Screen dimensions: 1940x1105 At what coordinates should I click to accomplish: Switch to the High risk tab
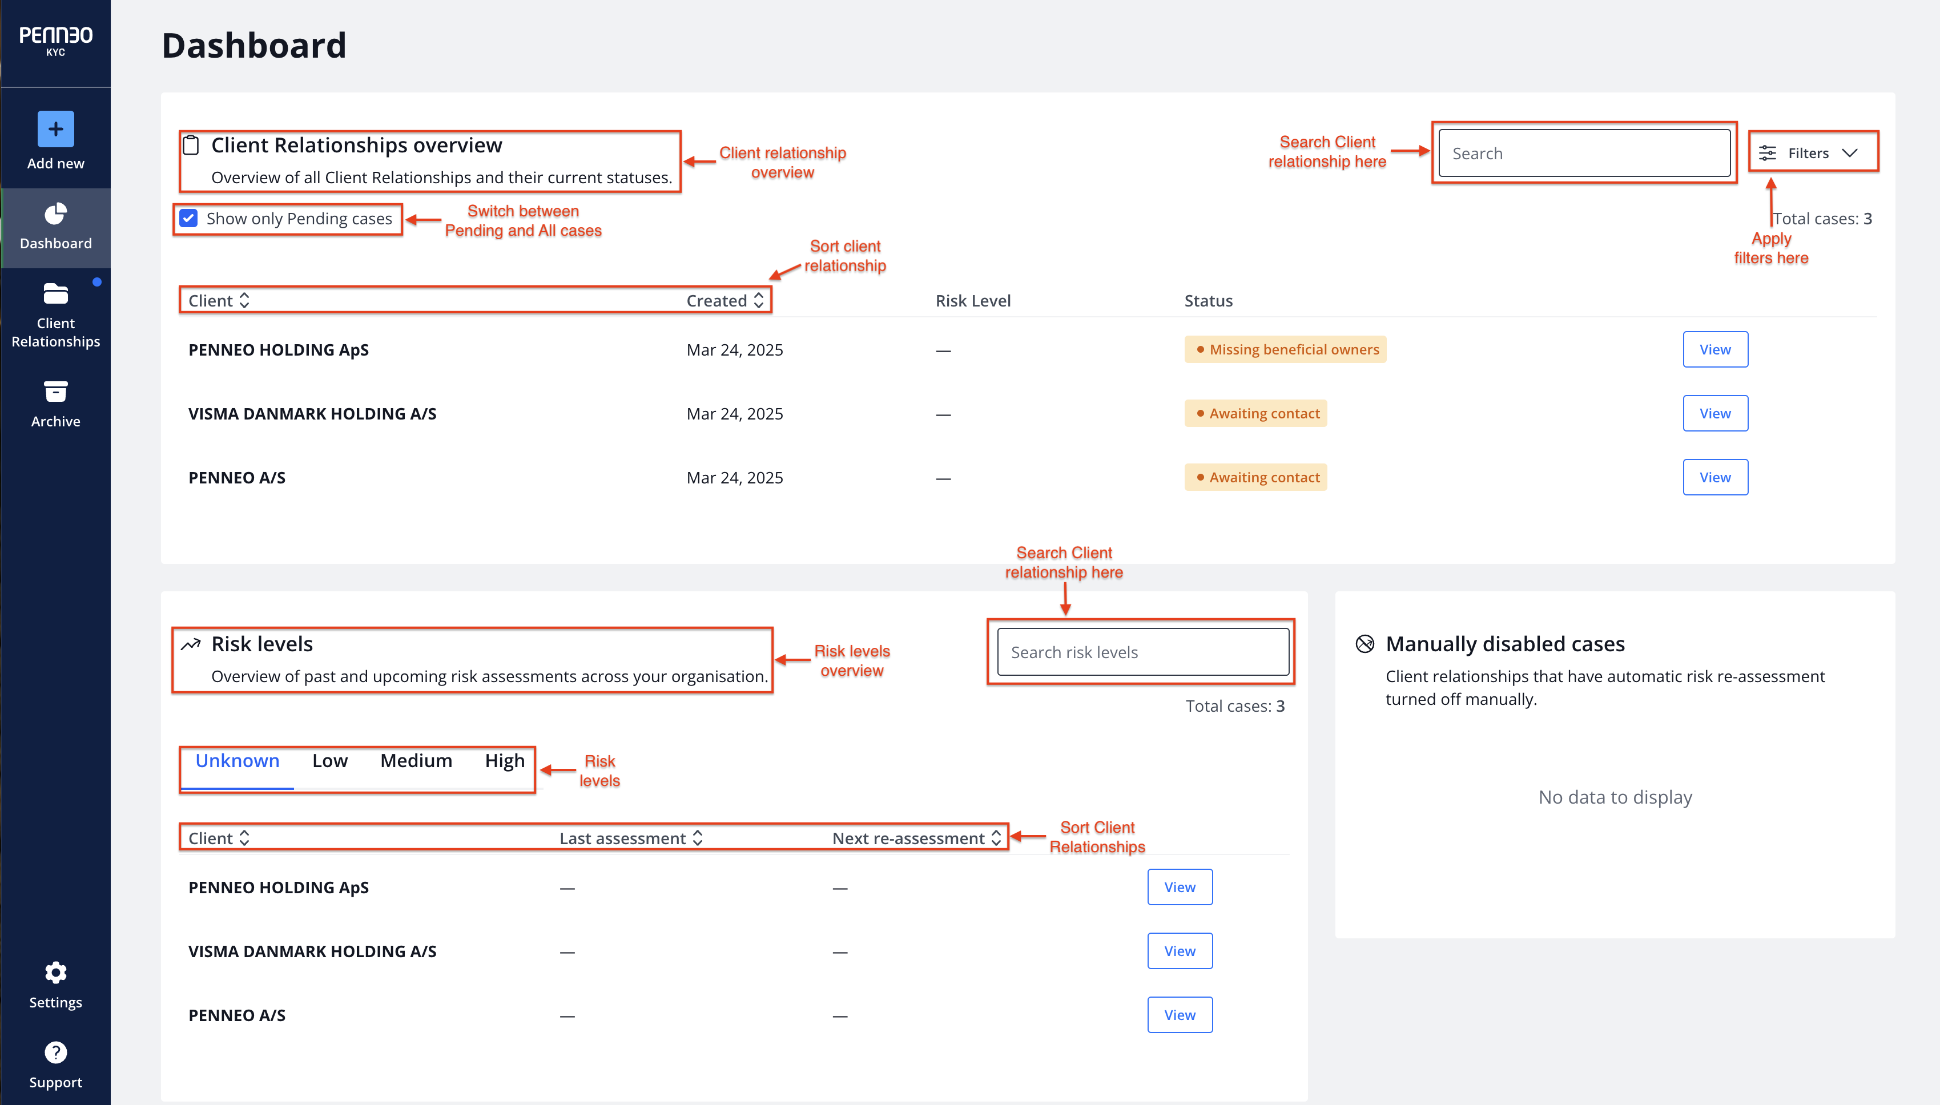point(505,761)
